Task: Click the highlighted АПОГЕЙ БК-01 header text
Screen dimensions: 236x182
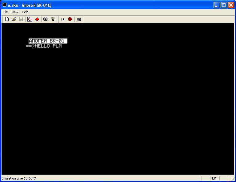Action: click(x=47, y=41)
